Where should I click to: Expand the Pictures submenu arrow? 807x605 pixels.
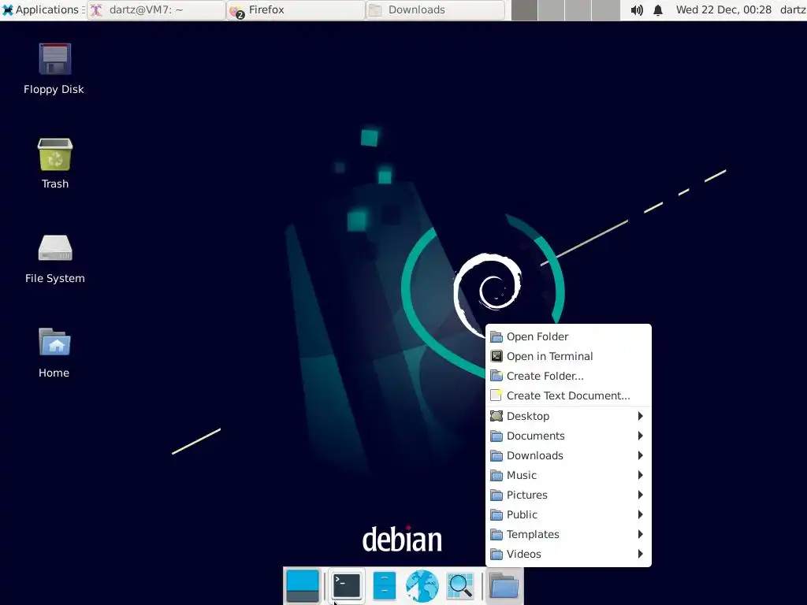(x=640, y=495)
